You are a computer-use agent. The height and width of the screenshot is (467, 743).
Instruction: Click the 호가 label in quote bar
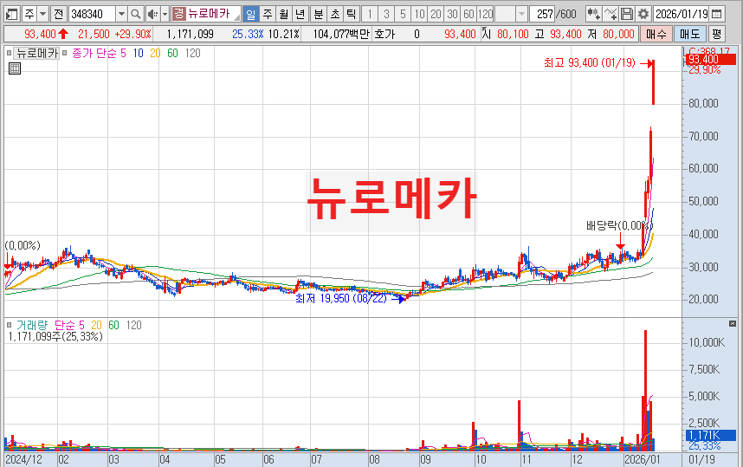coord(384,34)
